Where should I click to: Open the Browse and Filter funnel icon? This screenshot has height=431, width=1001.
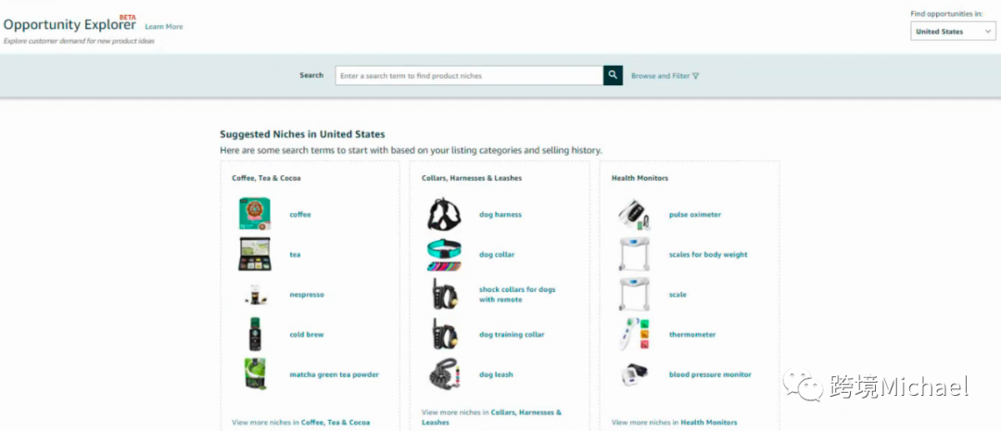[x=696, y=76]
